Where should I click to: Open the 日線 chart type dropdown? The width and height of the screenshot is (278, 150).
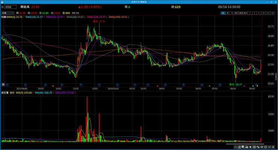[x=8, y=13]
